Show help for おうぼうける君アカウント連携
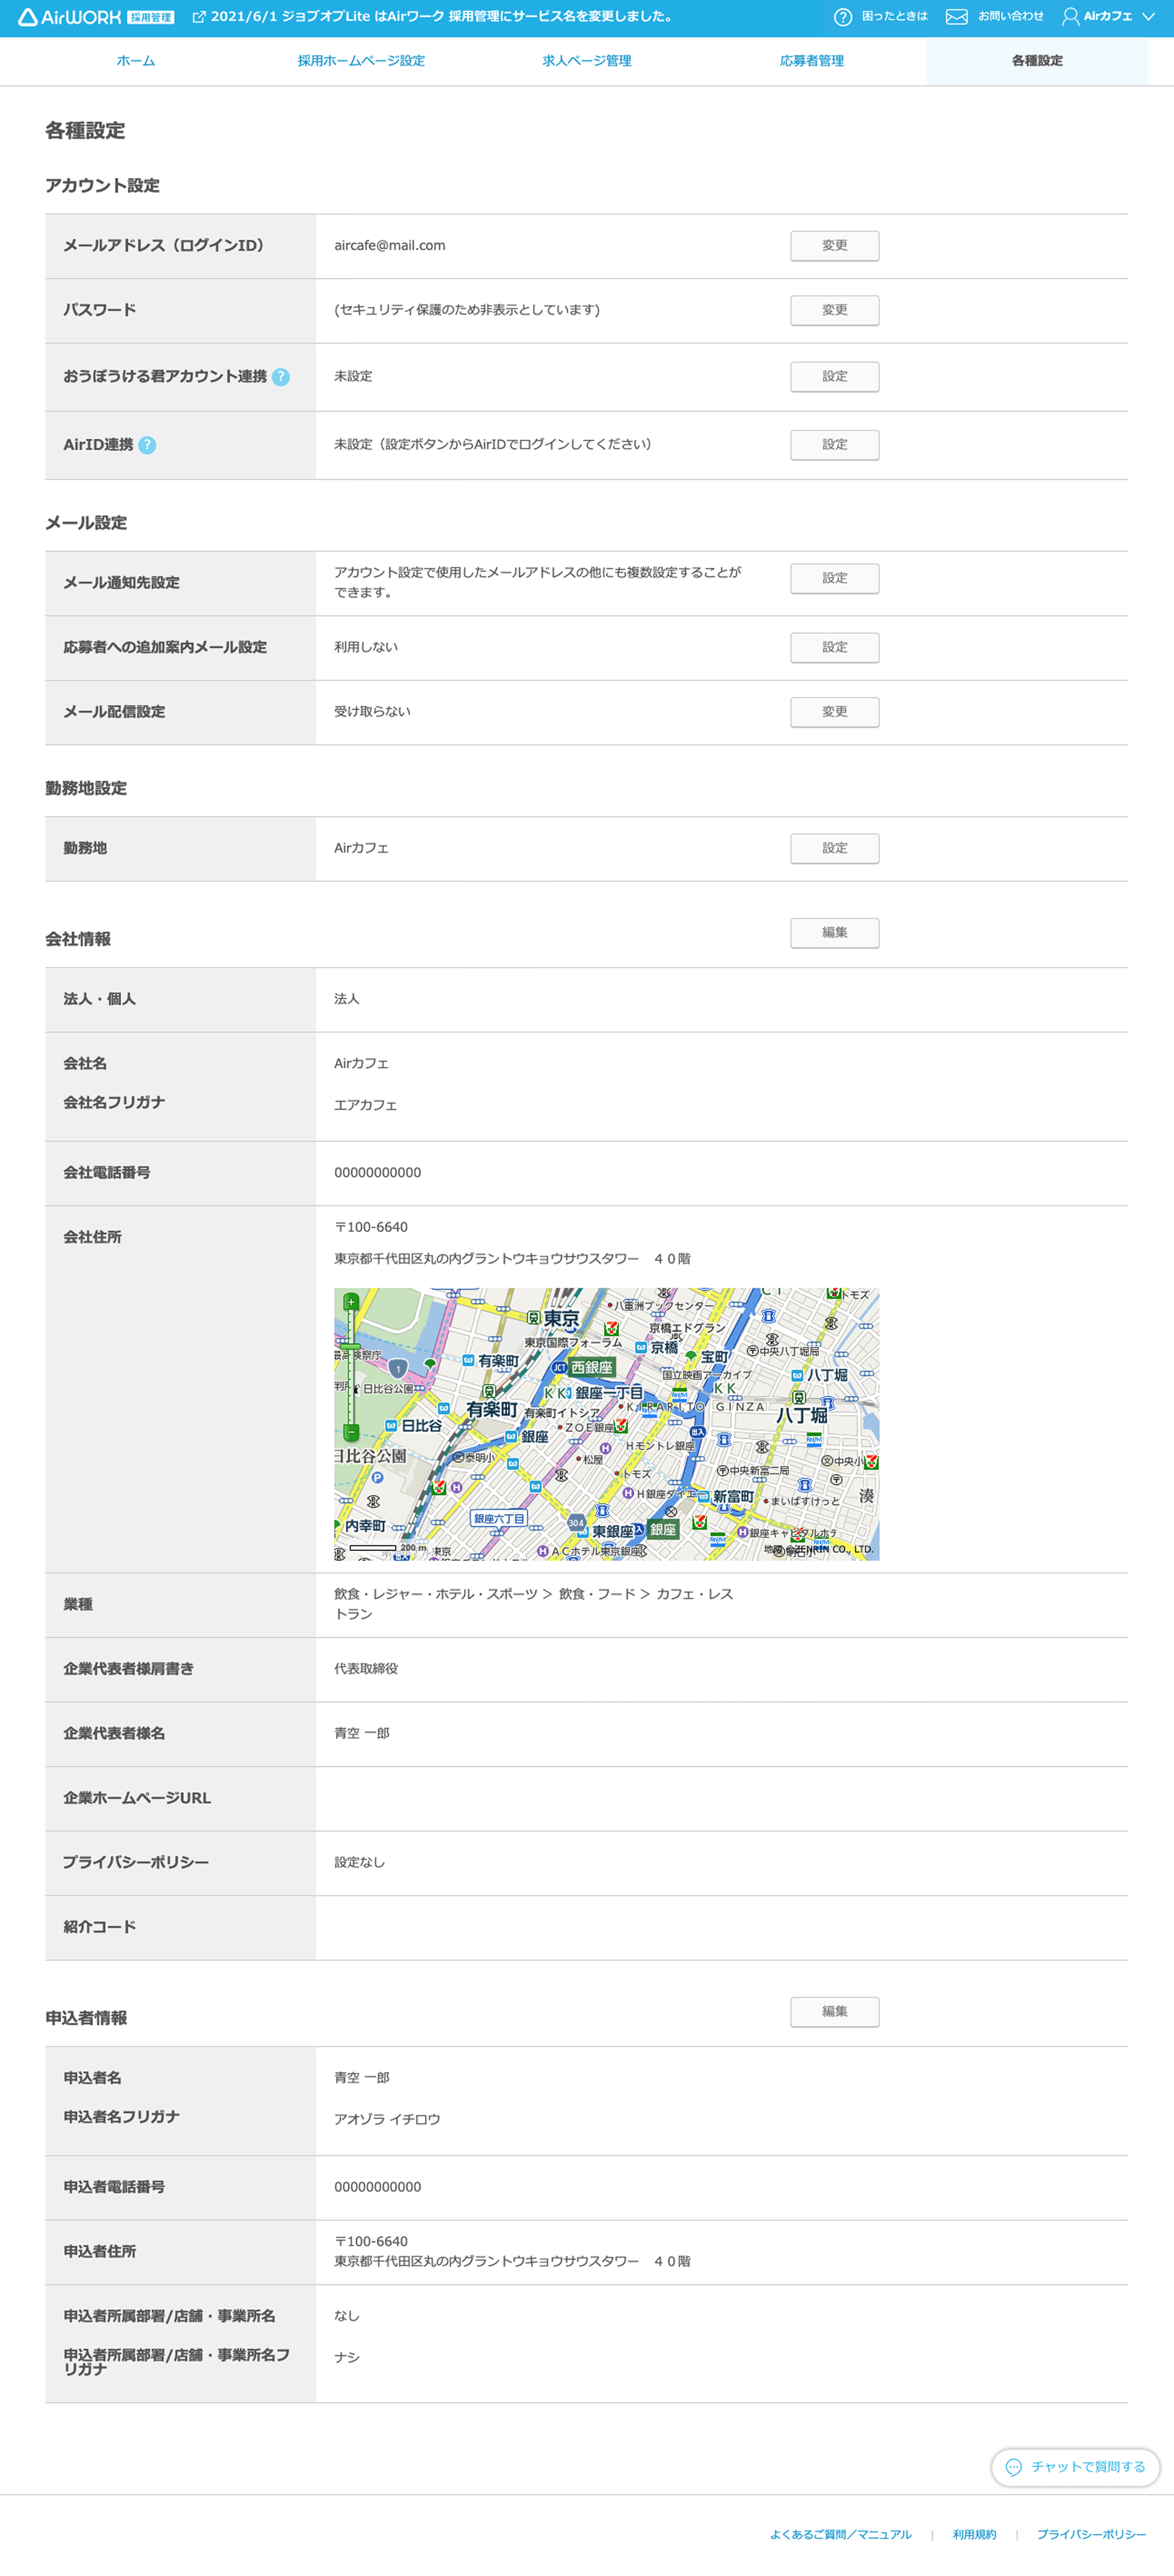Screen dimensions: 1174x2576 click(x=281, y=377)
